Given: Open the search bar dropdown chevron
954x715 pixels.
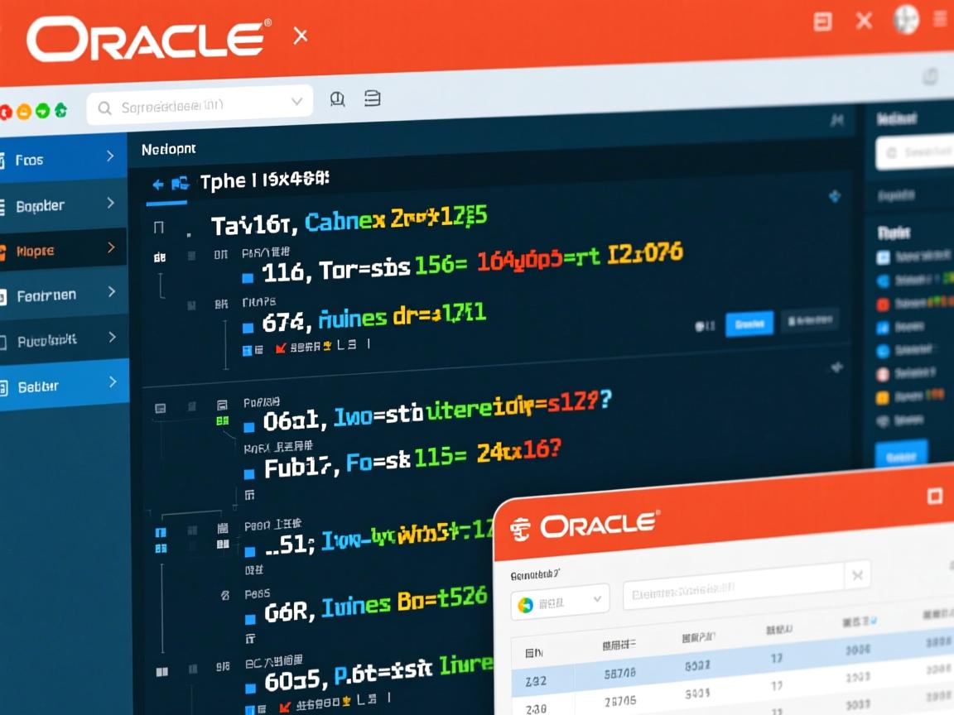Looking at the screenshot, I should 296,103.
